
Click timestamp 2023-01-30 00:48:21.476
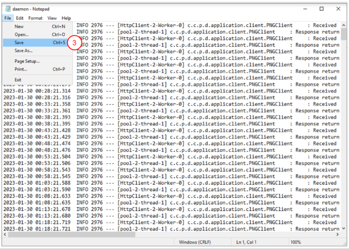tap(37, 150)
